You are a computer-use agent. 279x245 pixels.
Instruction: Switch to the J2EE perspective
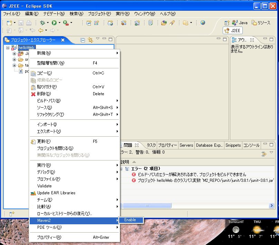tap(233, 30)
